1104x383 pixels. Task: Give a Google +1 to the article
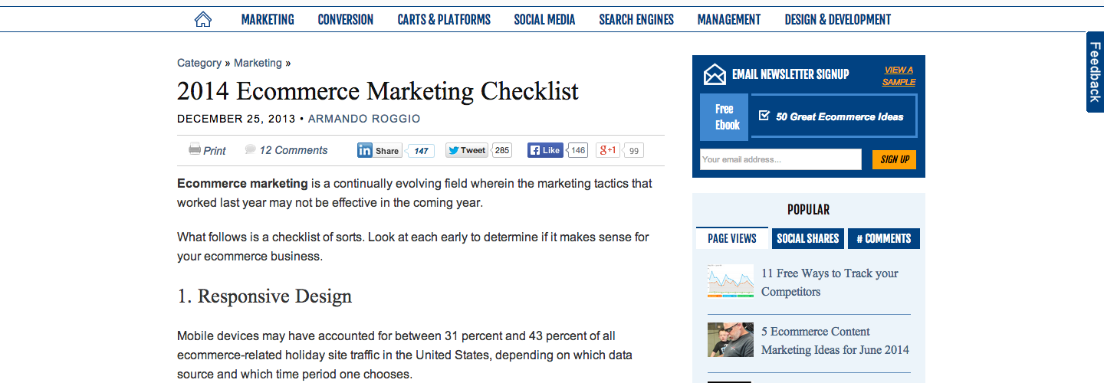[x=608, y=150]
